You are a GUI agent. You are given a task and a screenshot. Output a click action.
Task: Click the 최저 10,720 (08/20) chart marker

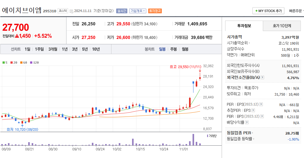pos(22,130)
